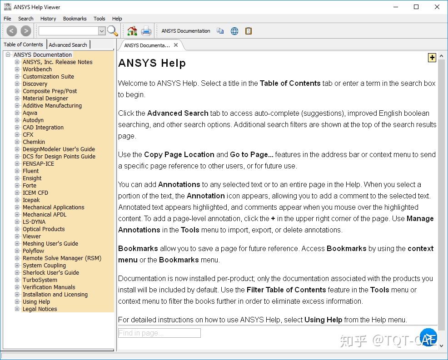Click the magnifying glass search icon

[113, 31]
